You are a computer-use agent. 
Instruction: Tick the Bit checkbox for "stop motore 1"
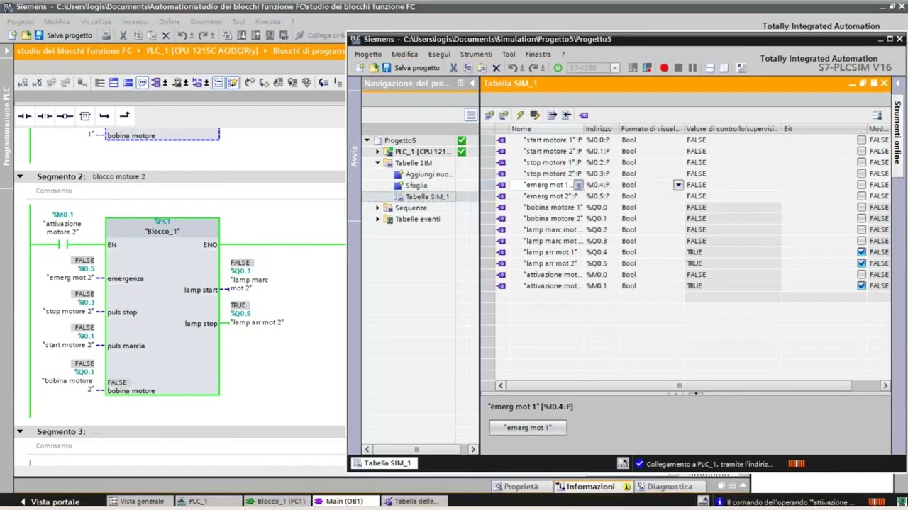coord(862,162)
